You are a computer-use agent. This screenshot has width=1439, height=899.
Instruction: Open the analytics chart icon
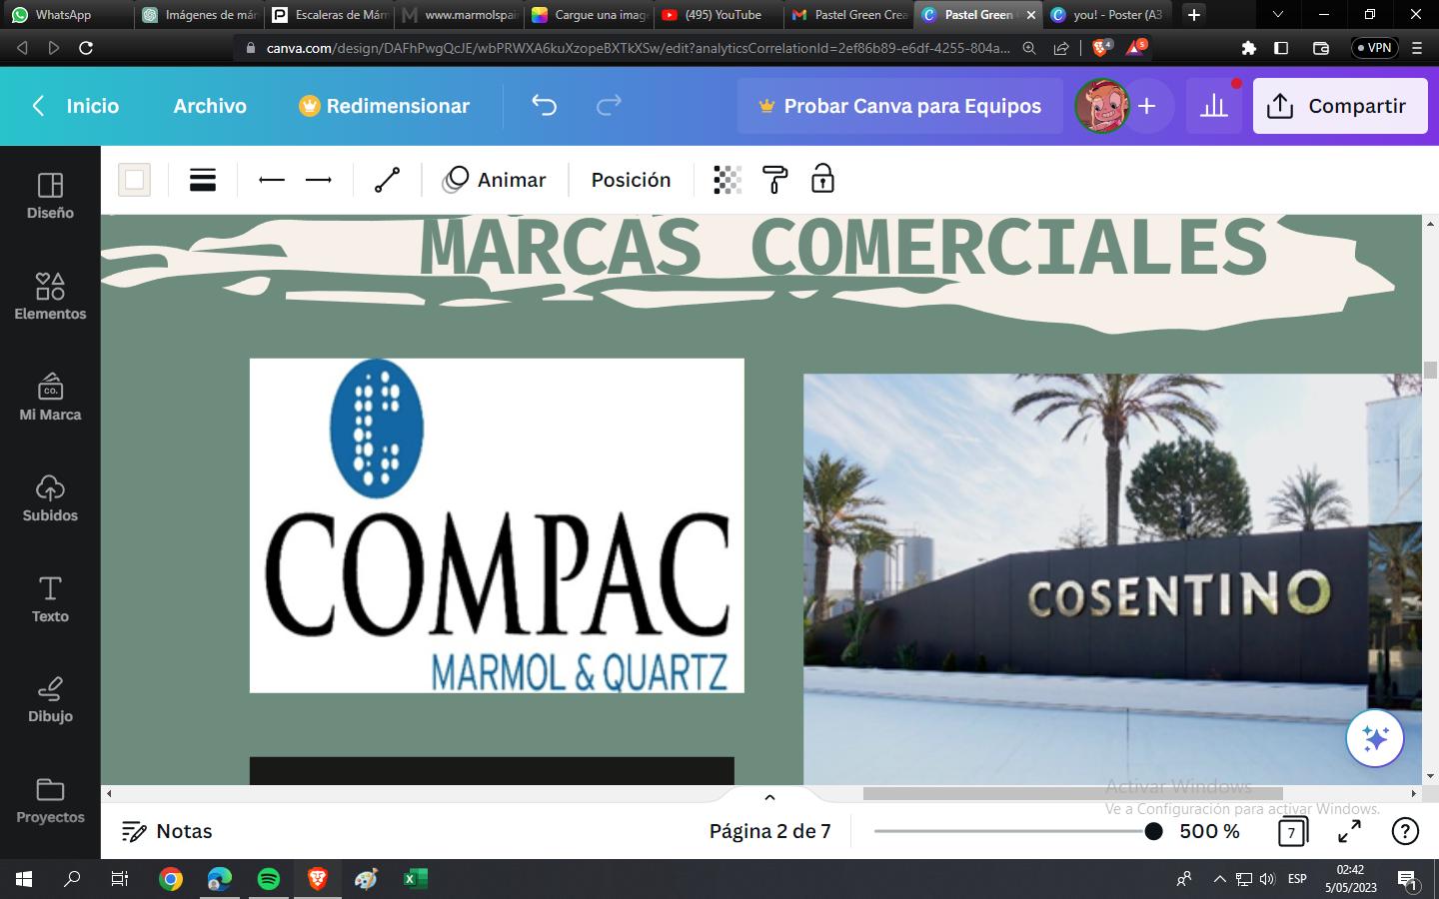click(x=1214, y=106)
